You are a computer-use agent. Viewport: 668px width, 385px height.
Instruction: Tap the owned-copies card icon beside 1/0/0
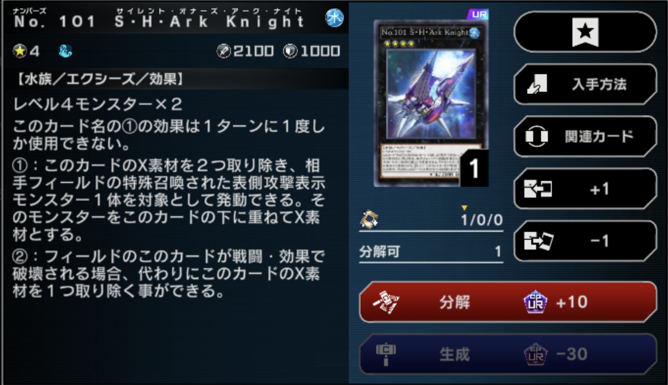[x=369, y=219]
